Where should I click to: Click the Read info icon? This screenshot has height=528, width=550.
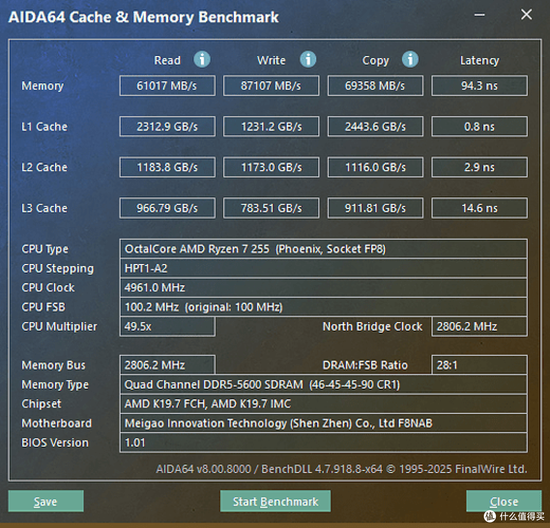(x=202, y=59)
